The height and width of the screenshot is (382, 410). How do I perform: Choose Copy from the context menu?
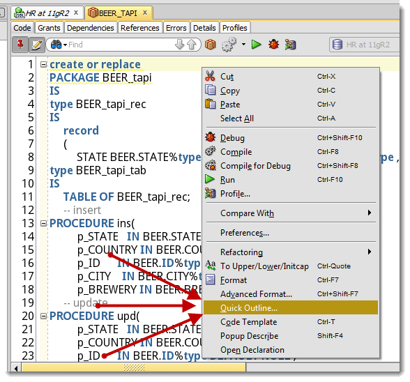(291, 91)
